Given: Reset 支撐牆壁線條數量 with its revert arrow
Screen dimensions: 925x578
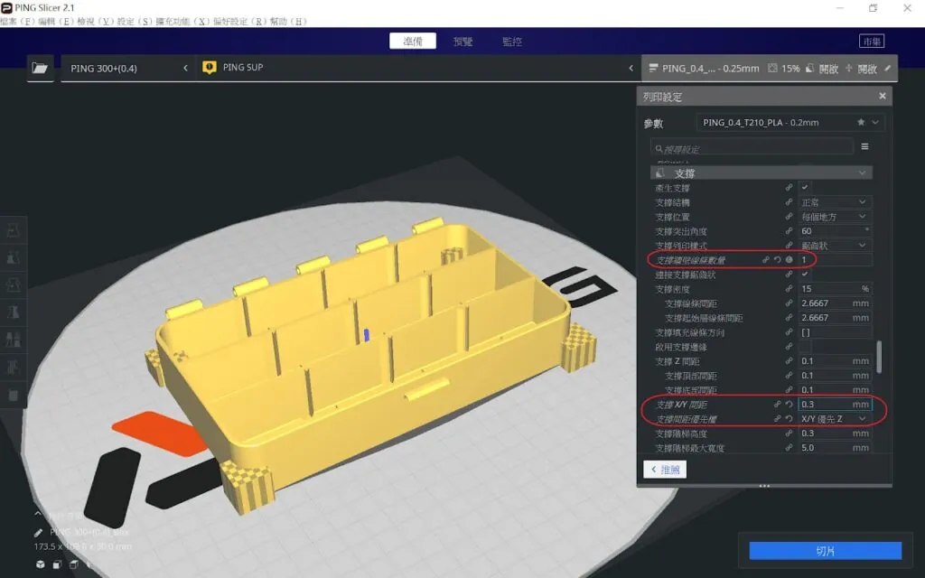Looking at the screenshot, I should (x=778, y=259).
